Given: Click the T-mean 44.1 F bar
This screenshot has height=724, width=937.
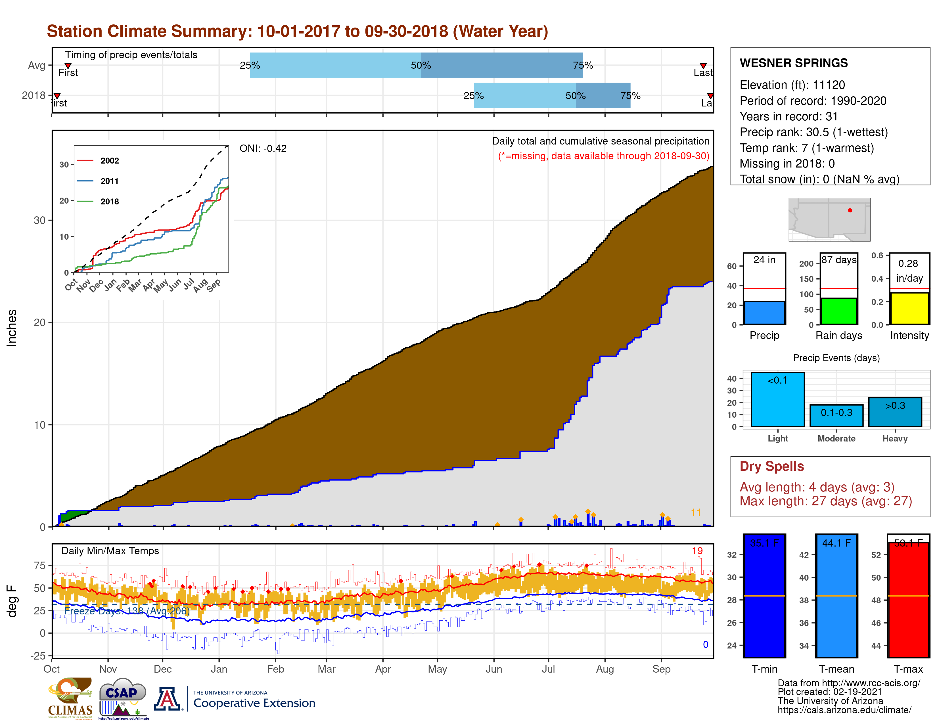Looking at the screenshot, I should coord(836,596).
